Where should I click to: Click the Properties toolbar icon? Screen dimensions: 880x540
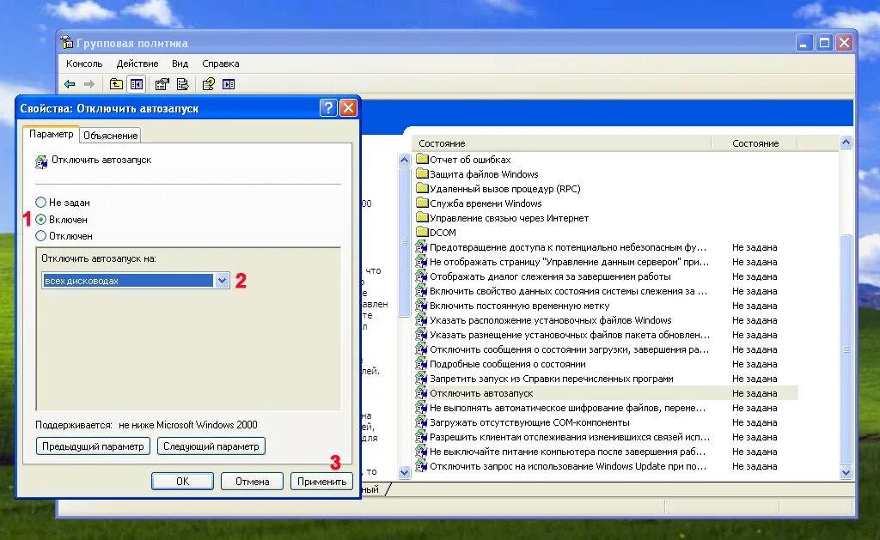pyautogui.click(x=162, y=84)
